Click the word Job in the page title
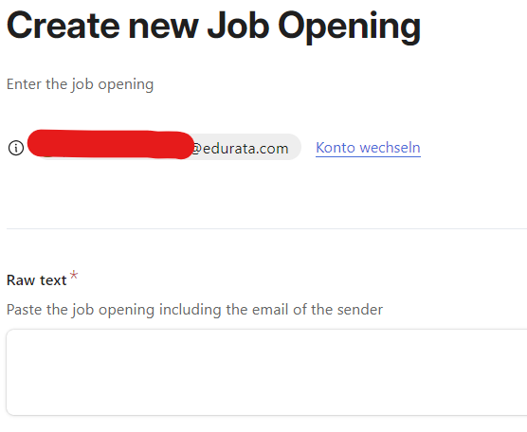Image resolution: width=527 pixels, height=432 pixels. pyautogui.click(x=238, y=26)
